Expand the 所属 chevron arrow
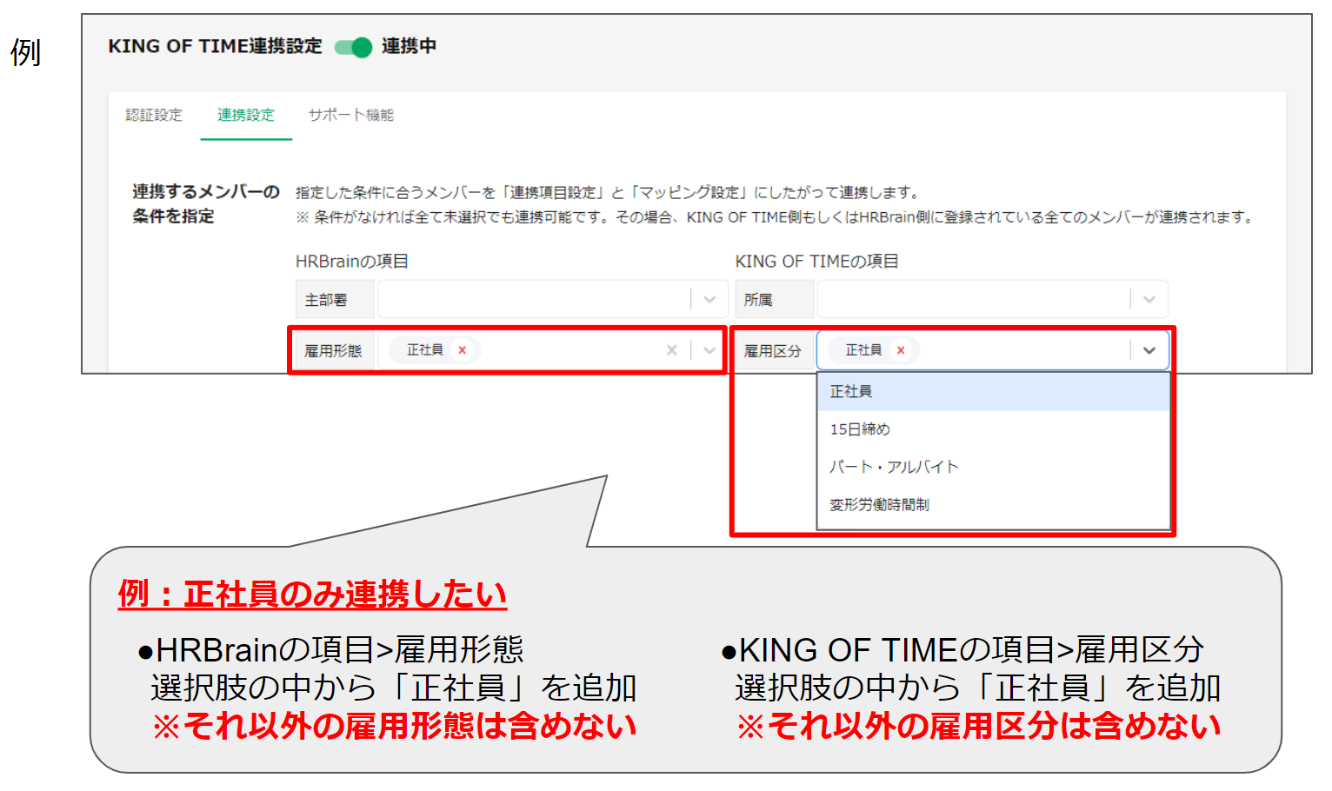 pos(1149,299)
